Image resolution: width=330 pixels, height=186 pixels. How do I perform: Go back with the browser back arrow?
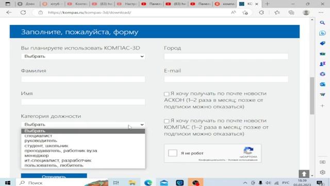pos(9,12)
